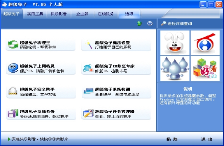224x146 pixels.
Task: Click the 清除垃圾，卸载软件 description
Action: click(38, 47)
